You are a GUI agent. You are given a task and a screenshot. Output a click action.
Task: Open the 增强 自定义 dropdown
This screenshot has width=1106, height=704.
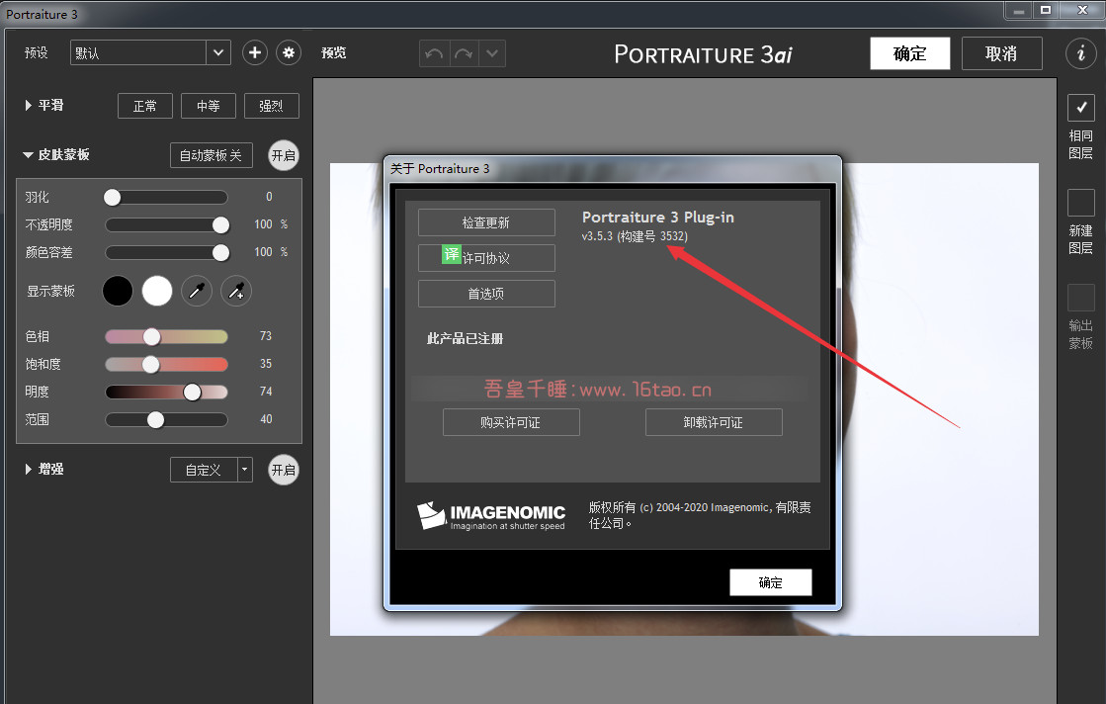tap(212, 470)
